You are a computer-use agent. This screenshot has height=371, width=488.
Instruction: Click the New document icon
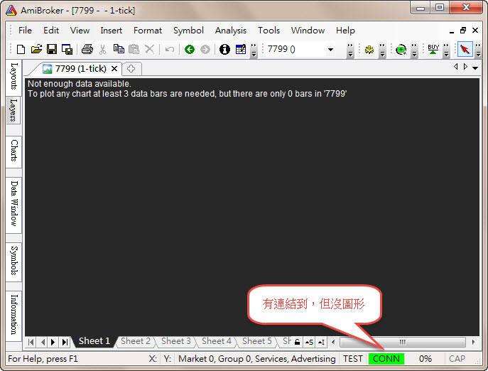[x=21, y=49]
